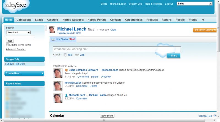The width and height of the screenshot is (220, 122).
Task: Comment on the 11:48 PM post
Action: [83, 77]
